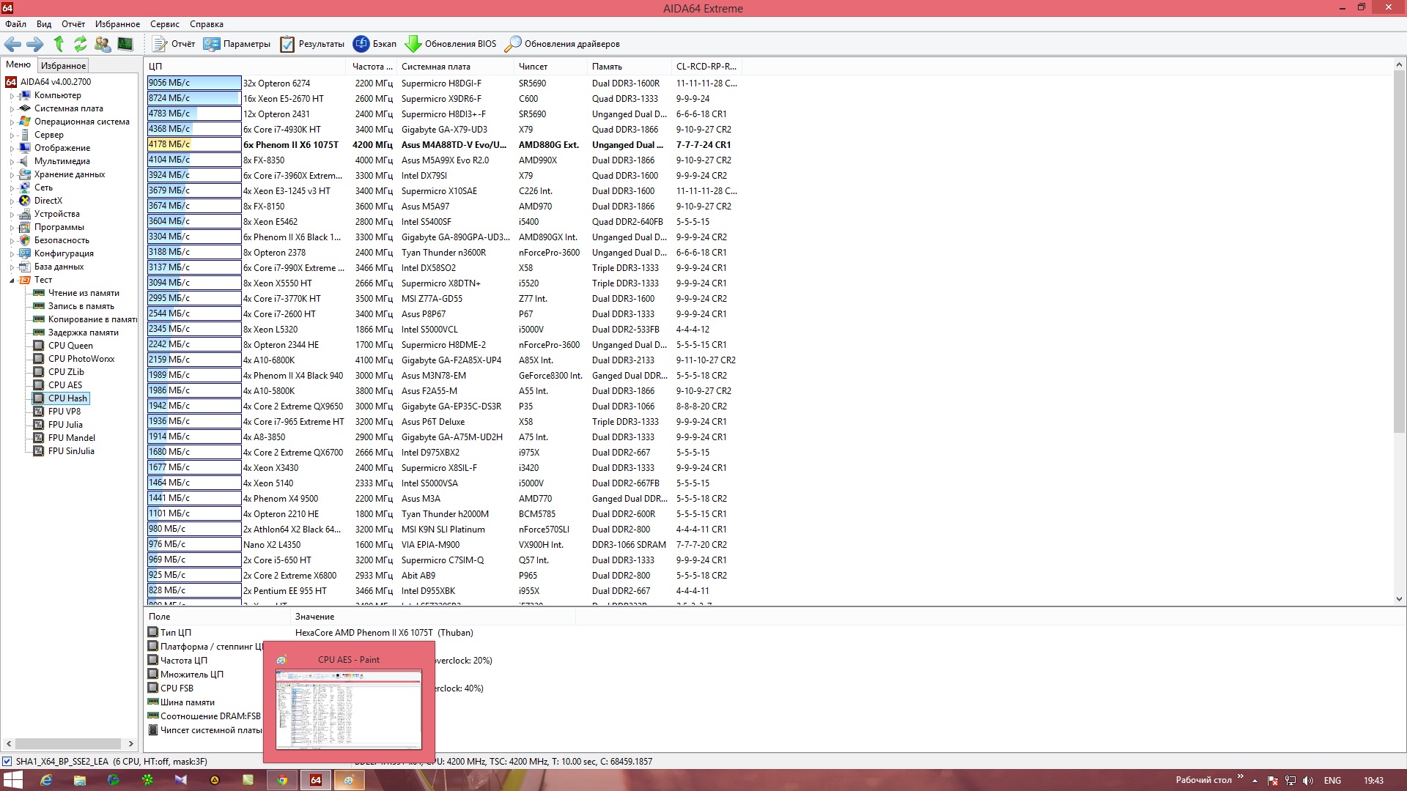
Task: Open the Сервис menu
Action: point(164,24)
